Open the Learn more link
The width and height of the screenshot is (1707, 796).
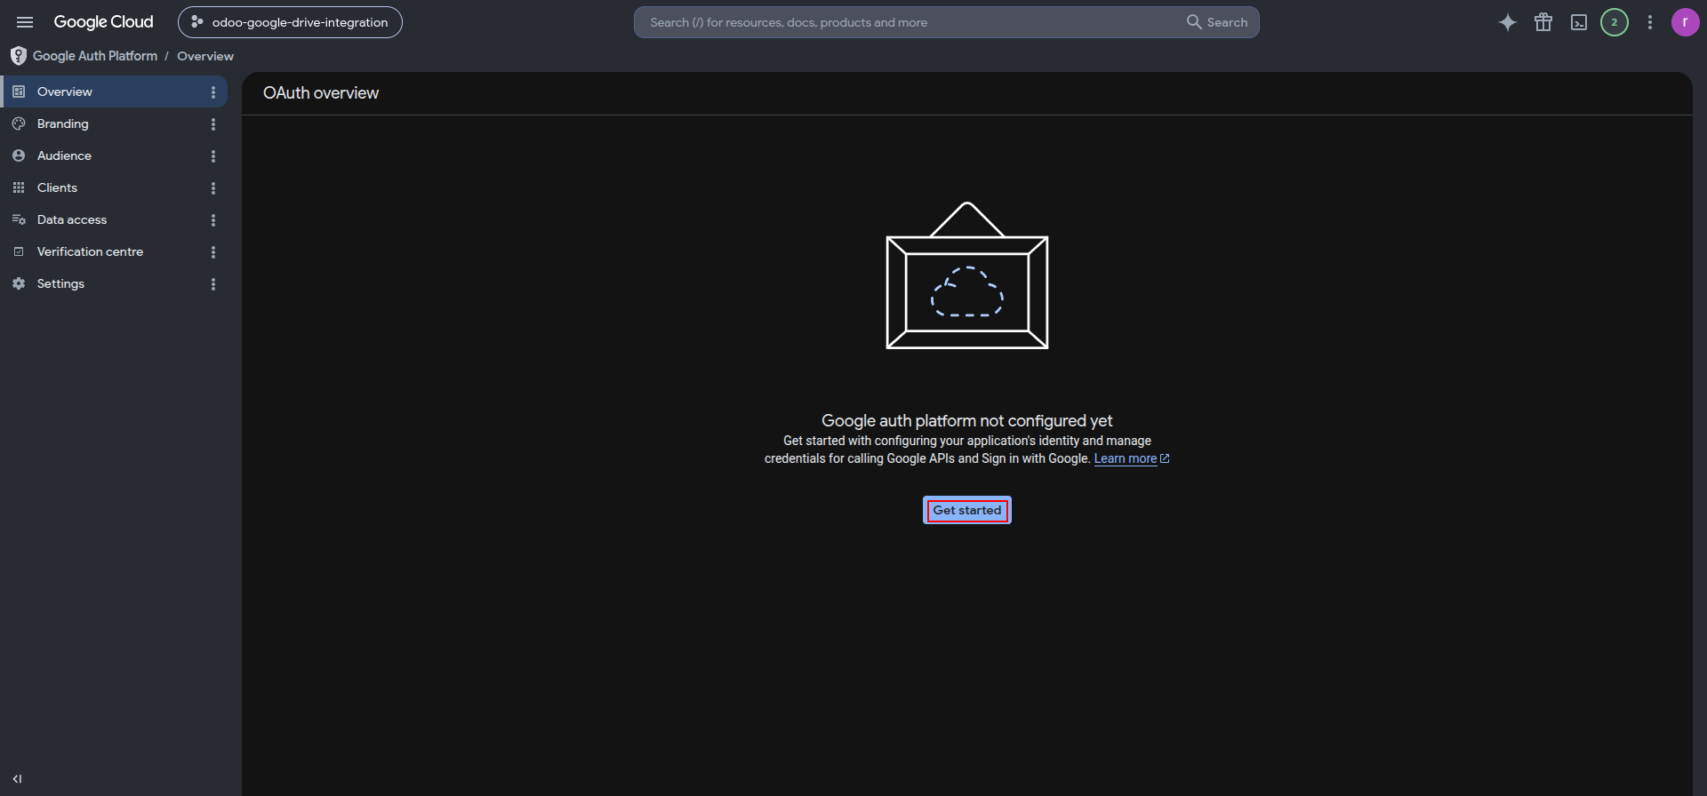point(1132,458)
